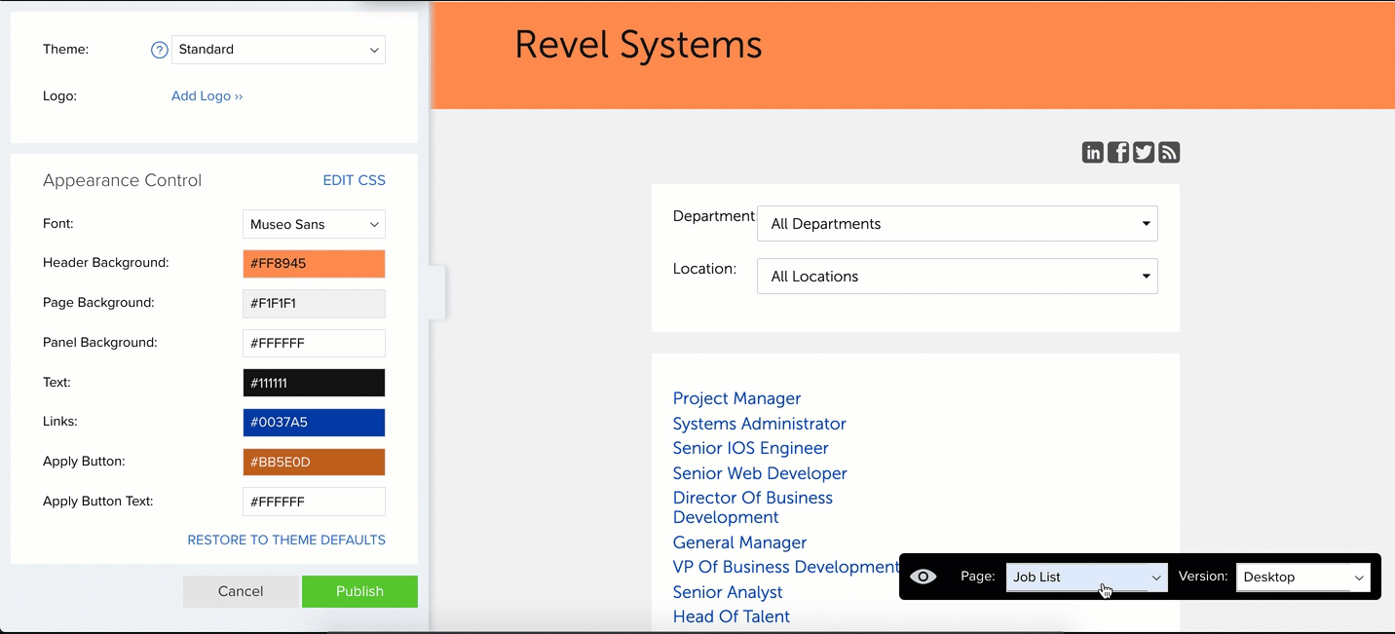This screenshot has height=634, width=1395.
Task: Click the Revel Systems header title
Action: tap(638, 45)
